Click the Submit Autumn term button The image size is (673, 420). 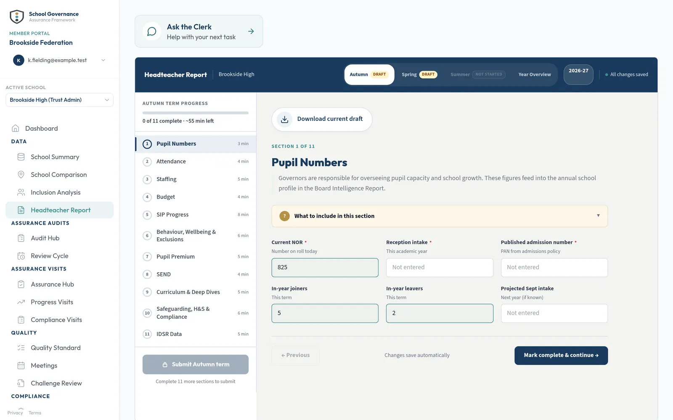196,365
